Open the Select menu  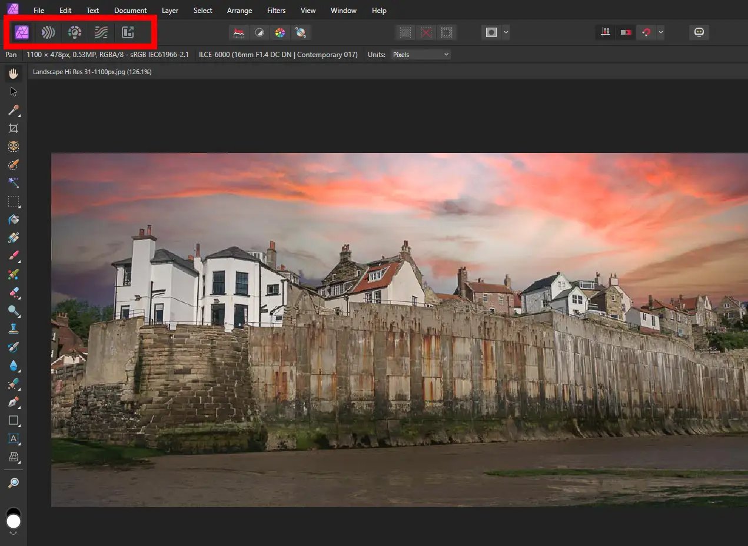point(203,11)
